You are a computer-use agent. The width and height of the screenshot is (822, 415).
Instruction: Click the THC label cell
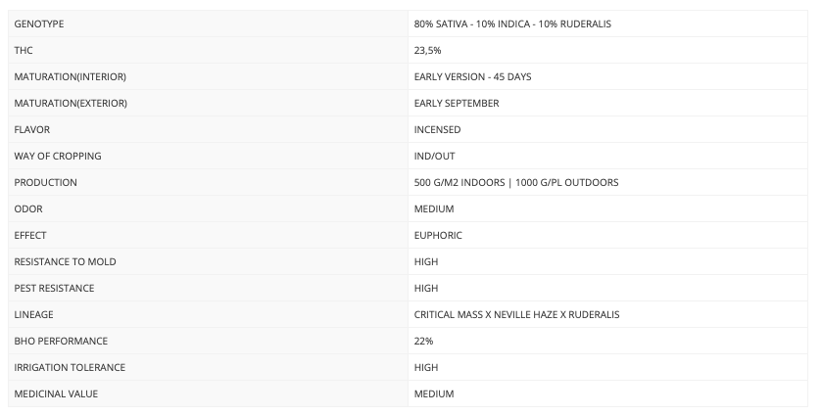tap(24, 50)
